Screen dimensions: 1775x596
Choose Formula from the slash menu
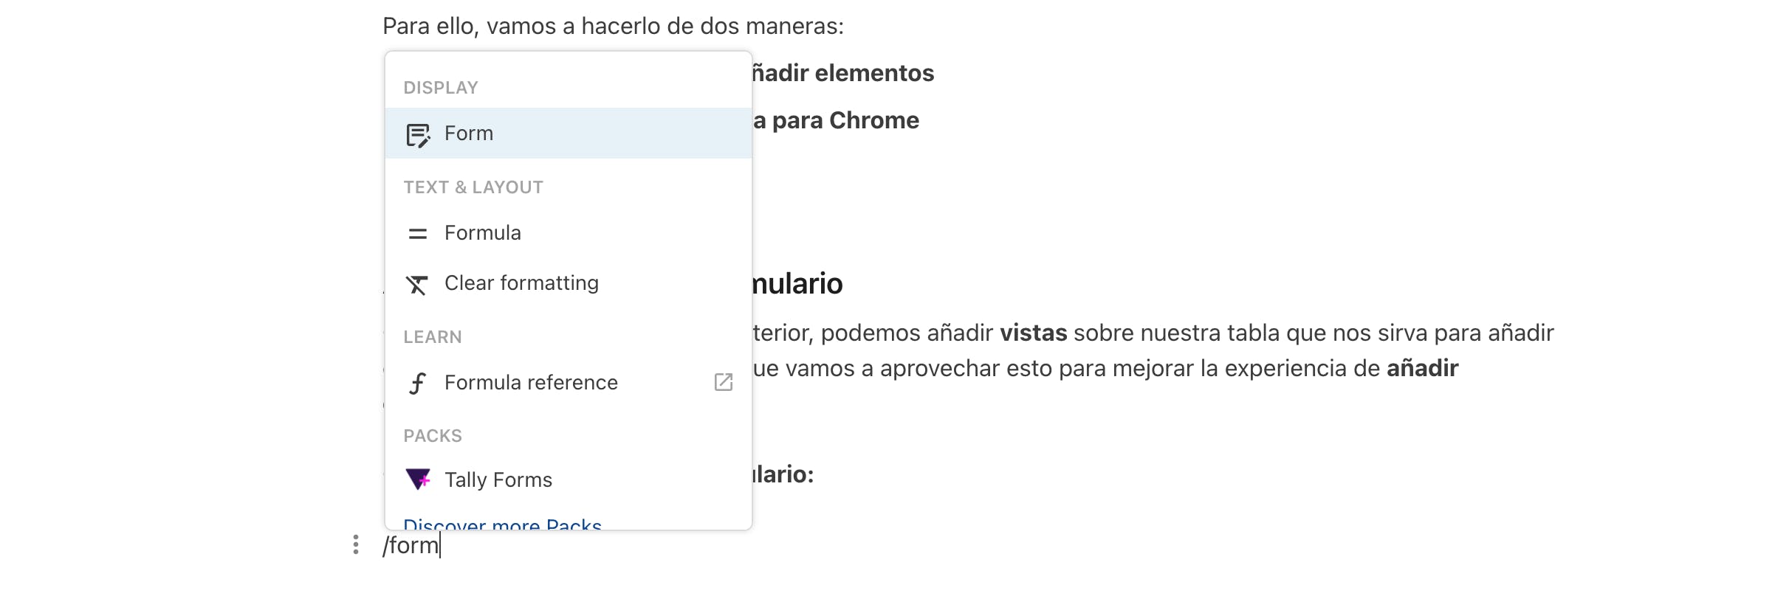point(483,233)
